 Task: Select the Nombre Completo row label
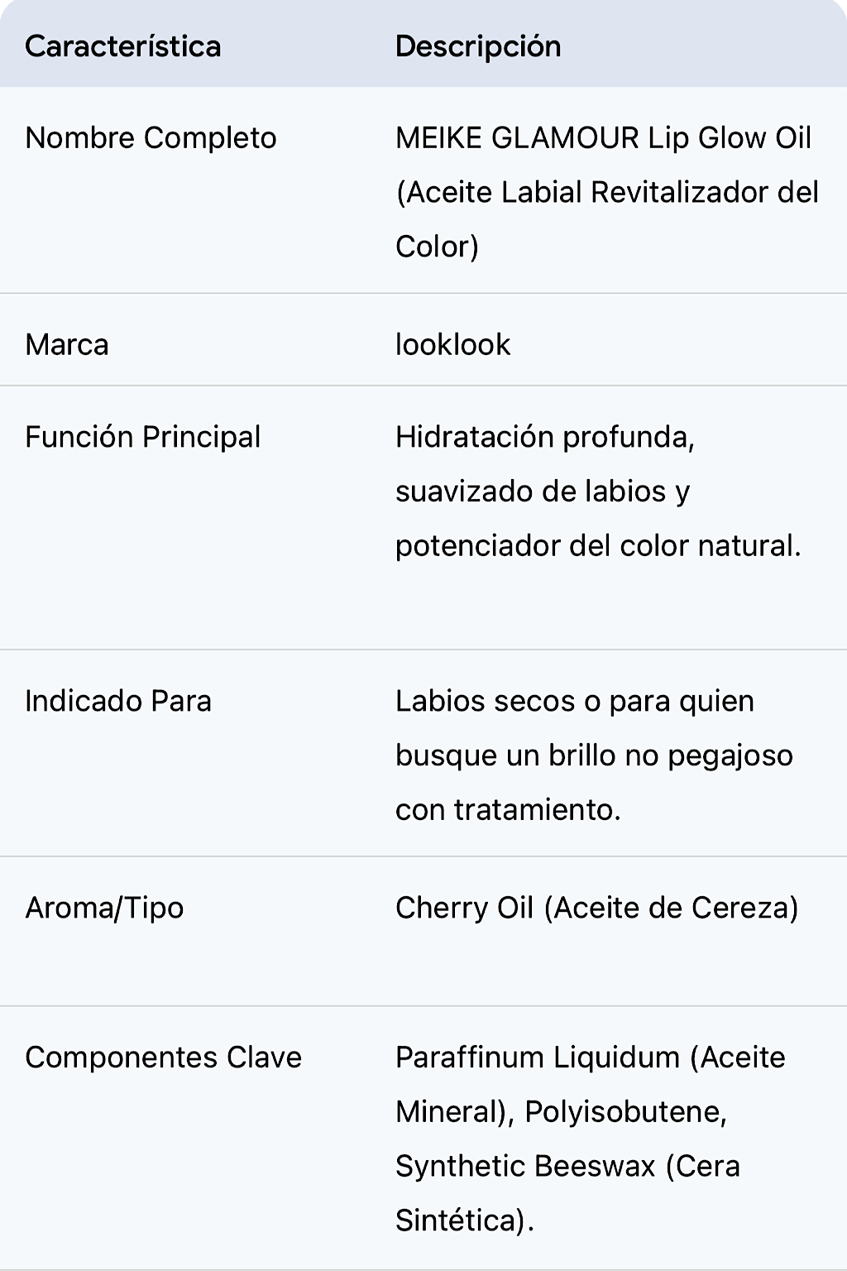click(151, 138)
